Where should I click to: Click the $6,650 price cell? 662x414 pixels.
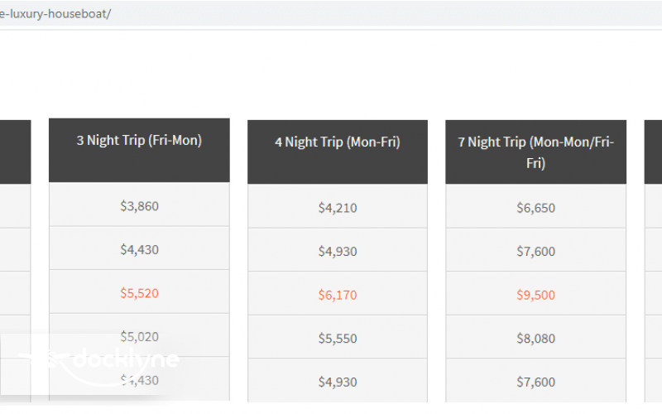tap(536, 207)
